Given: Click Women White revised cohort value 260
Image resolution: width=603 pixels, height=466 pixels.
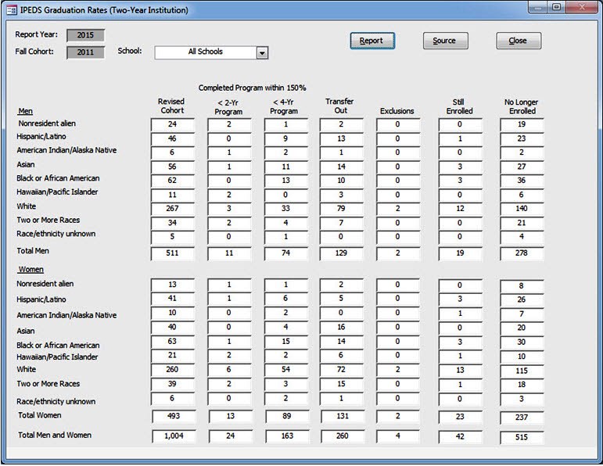Looking at the screenshot, I should pyautogui.click(x=172, y=370).
